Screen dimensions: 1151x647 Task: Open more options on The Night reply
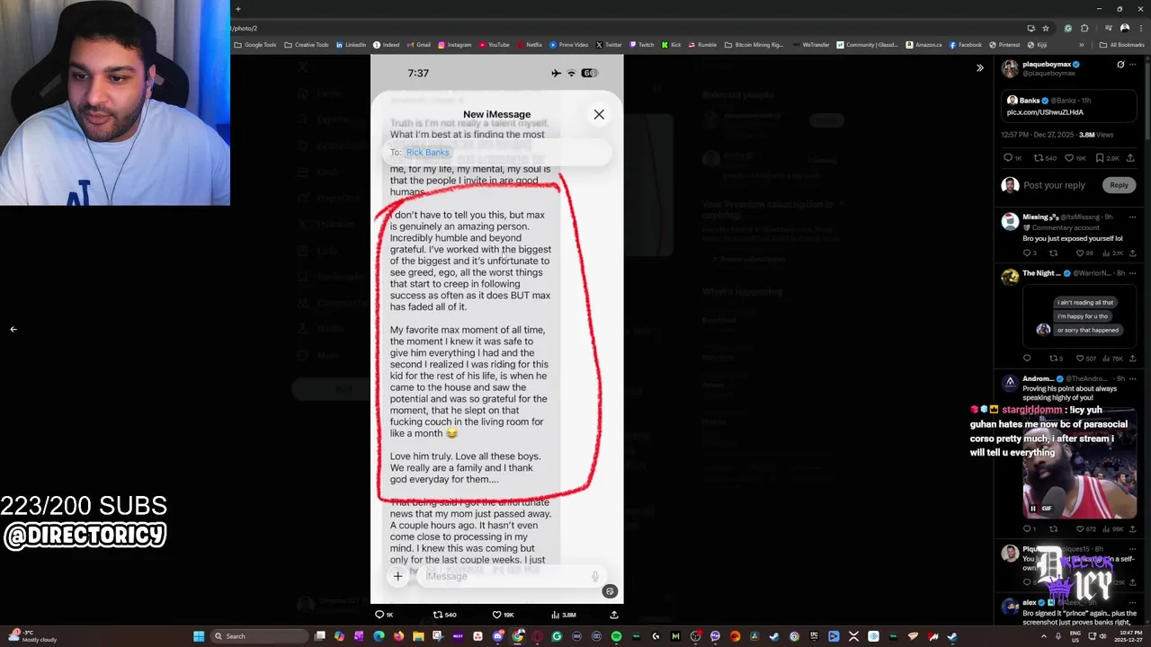(x=1132, y=273)
